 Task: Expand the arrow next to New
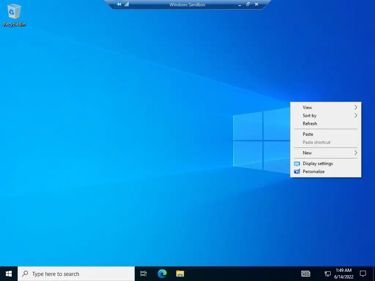coord(356,153)
